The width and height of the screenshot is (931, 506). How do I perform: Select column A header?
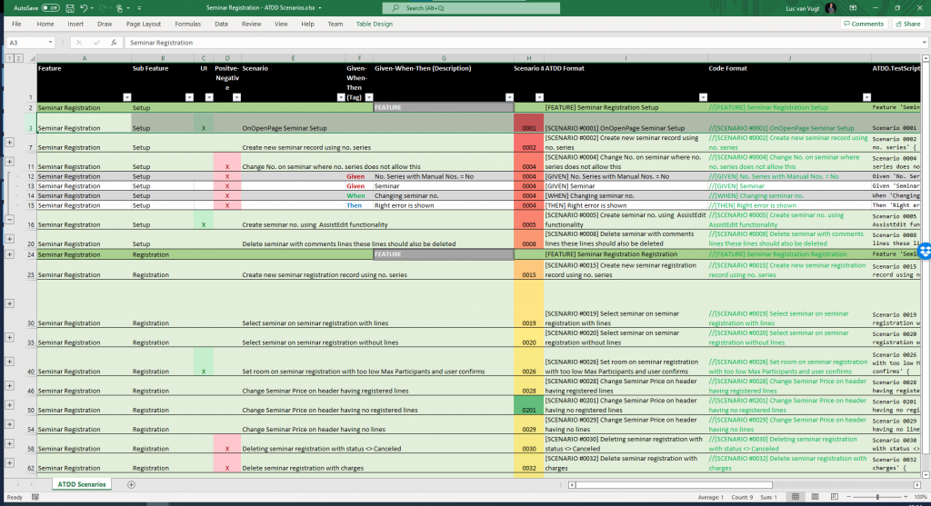(84, 58)
